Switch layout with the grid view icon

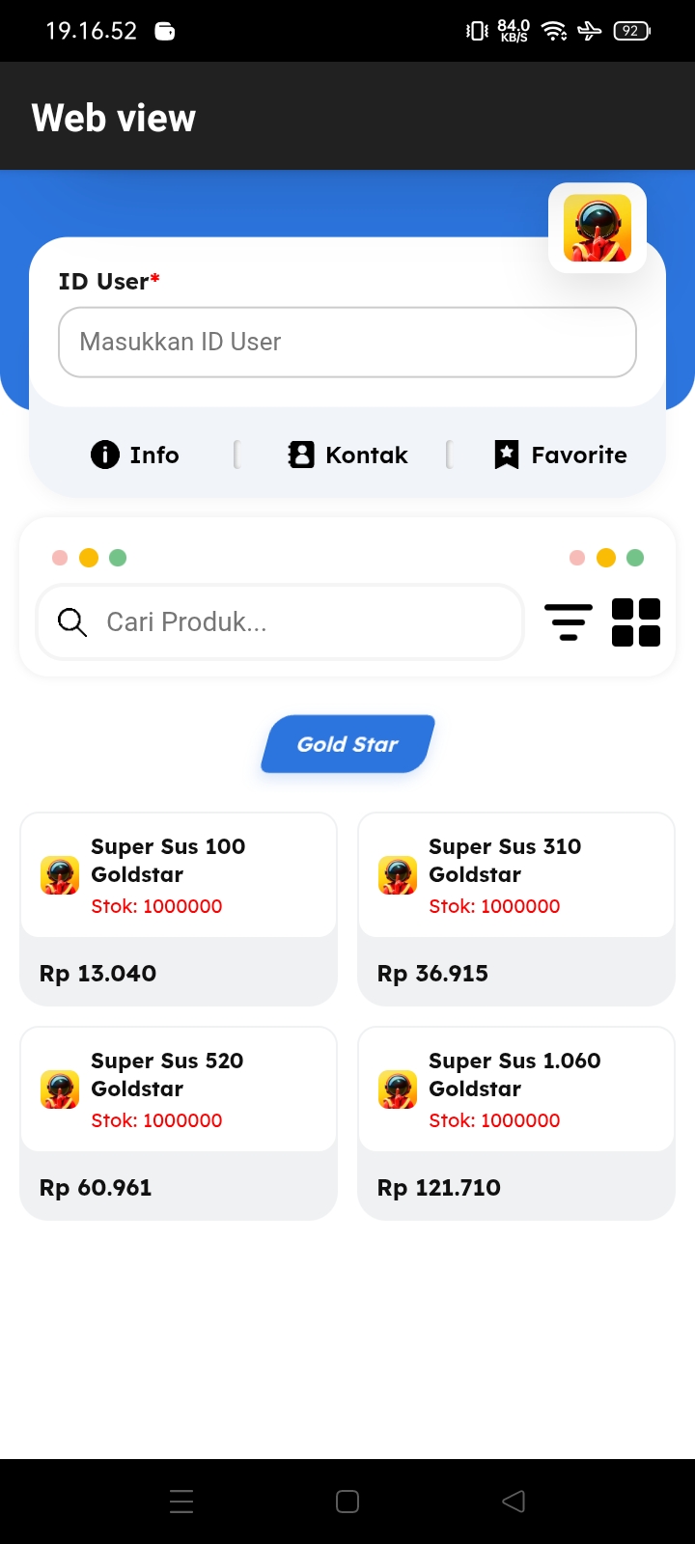pos(636,621)
